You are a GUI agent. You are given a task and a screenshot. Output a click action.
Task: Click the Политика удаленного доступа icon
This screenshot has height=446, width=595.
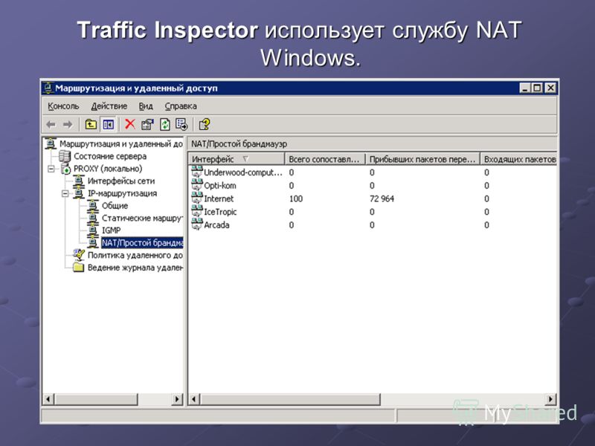(79, 255)
